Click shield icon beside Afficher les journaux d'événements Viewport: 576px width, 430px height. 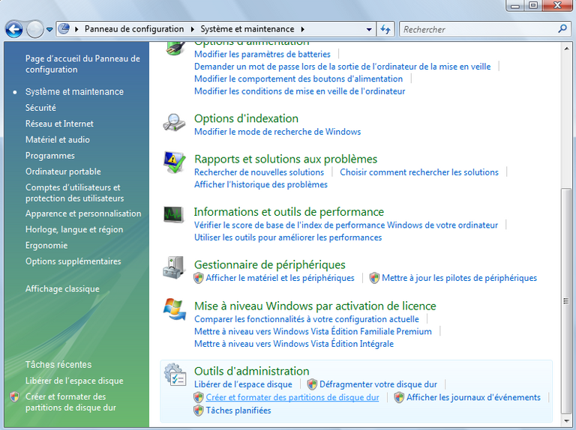(x=399, y=397)
